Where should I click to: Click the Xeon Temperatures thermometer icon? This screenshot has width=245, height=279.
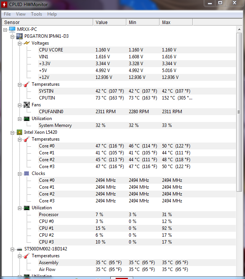[27, 139]
